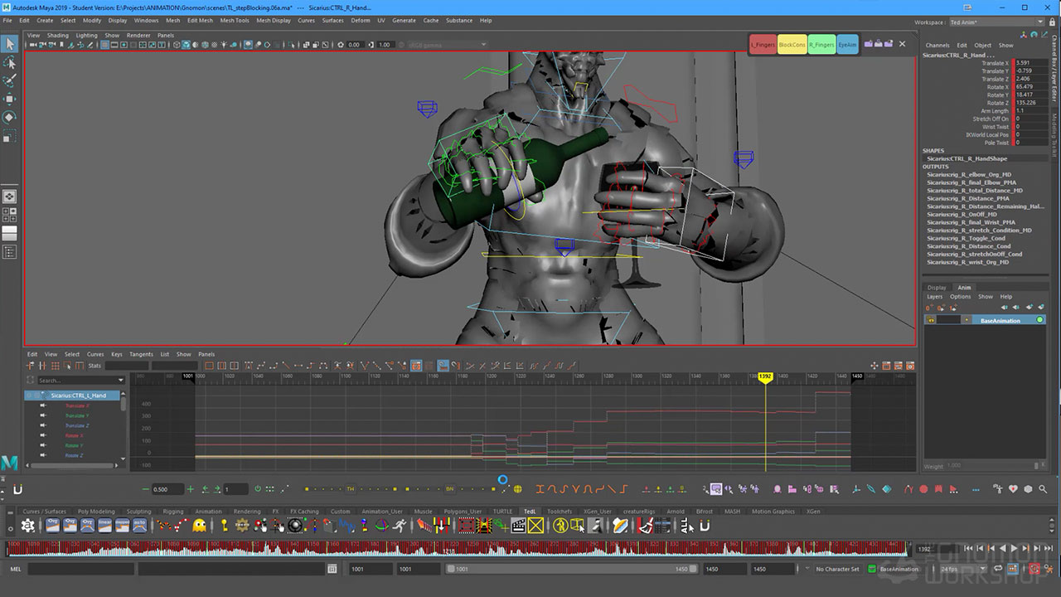Image resolution: width=1061 pixels, height=597 pixels.
Task: Click the red L_Fingers selection button
Action: 762,45
